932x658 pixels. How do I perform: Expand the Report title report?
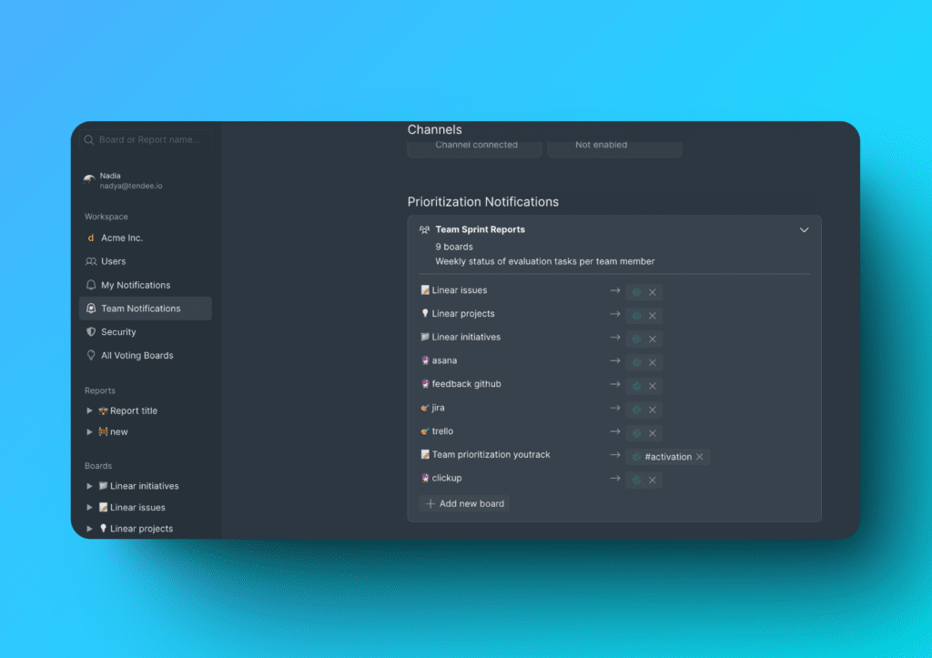pos(89,410)
